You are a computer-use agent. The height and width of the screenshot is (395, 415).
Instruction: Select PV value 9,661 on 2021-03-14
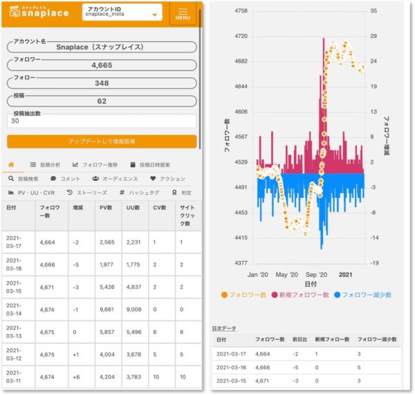click(x=107, y=309)
